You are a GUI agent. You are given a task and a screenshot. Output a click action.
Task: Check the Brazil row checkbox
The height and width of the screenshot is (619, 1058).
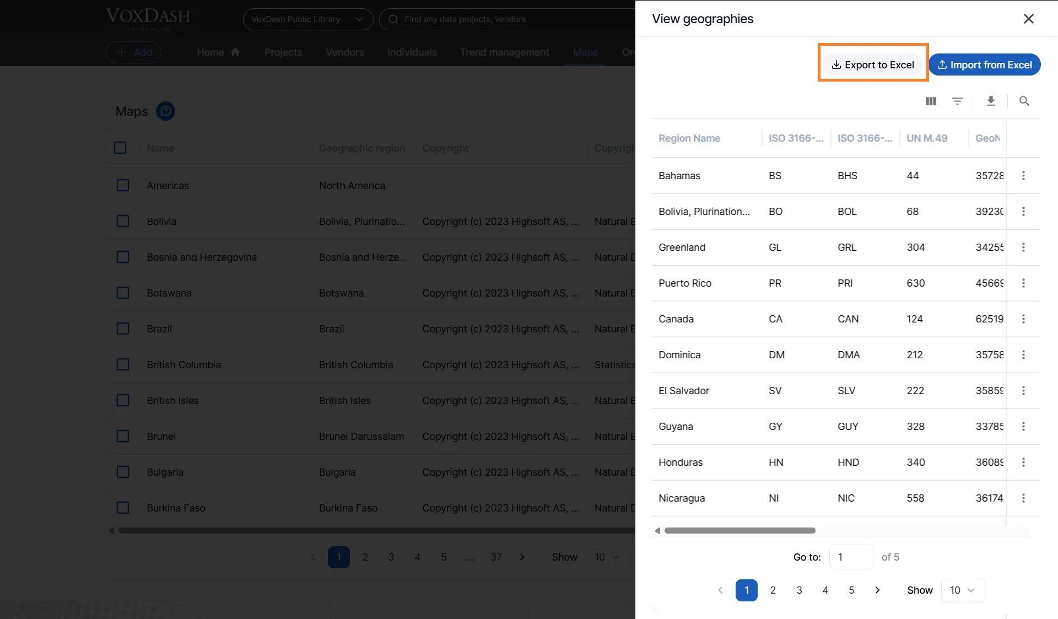(123, 329)
